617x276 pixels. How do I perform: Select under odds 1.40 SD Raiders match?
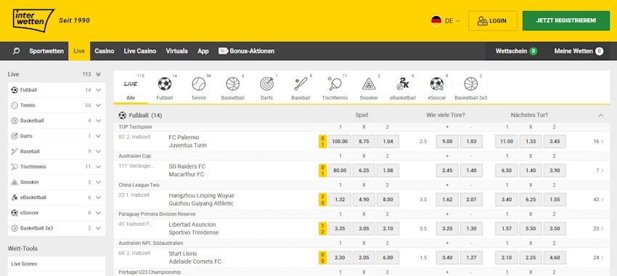click(x=471, y=171)
